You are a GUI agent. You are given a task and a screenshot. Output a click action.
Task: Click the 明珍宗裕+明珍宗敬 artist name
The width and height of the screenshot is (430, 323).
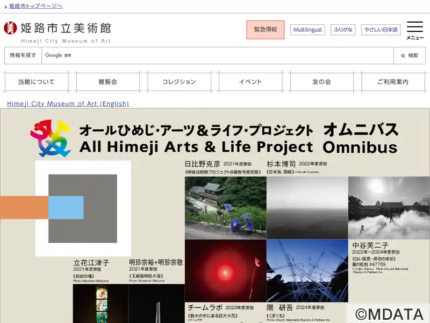(x=156, y=262)
